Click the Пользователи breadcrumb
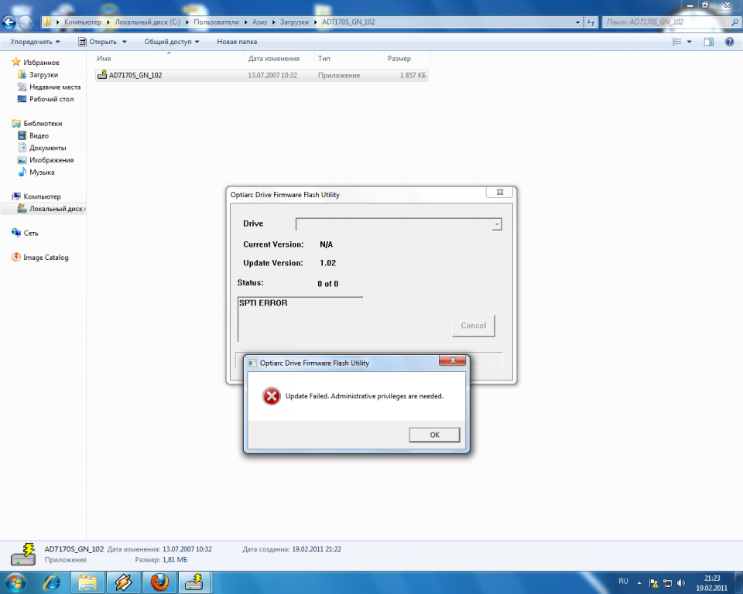 216,22
